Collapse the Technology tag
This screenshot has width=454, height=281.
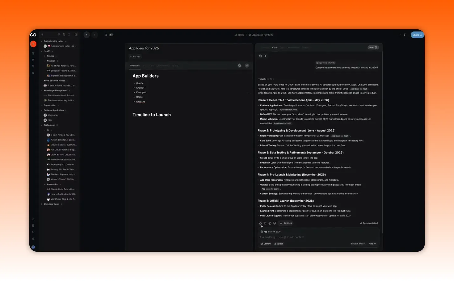pyautogui.click(x=42, y=125)
